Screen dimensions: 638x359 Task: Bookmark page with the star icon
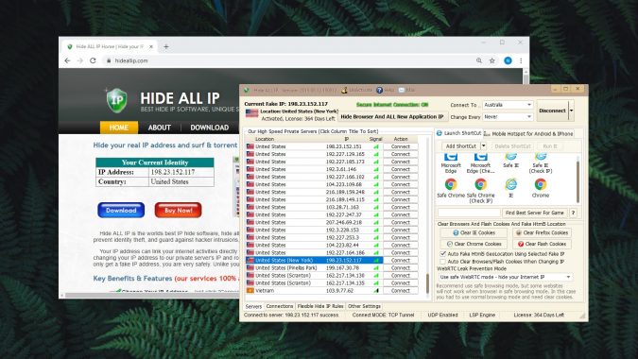point(491,60)
